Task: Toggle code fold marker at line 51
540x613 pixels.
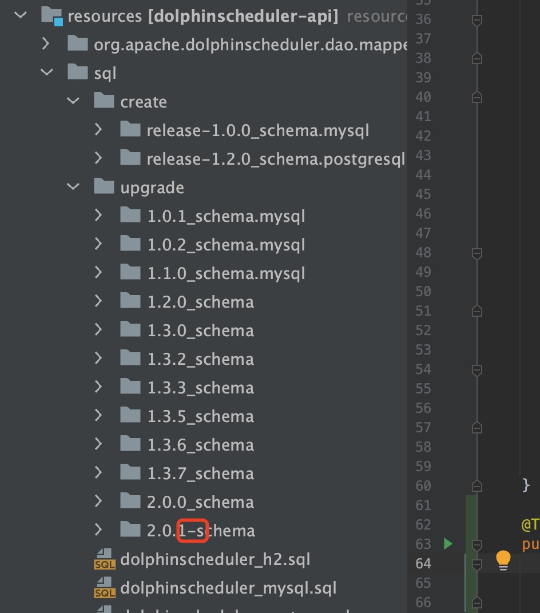Action: 477,311
